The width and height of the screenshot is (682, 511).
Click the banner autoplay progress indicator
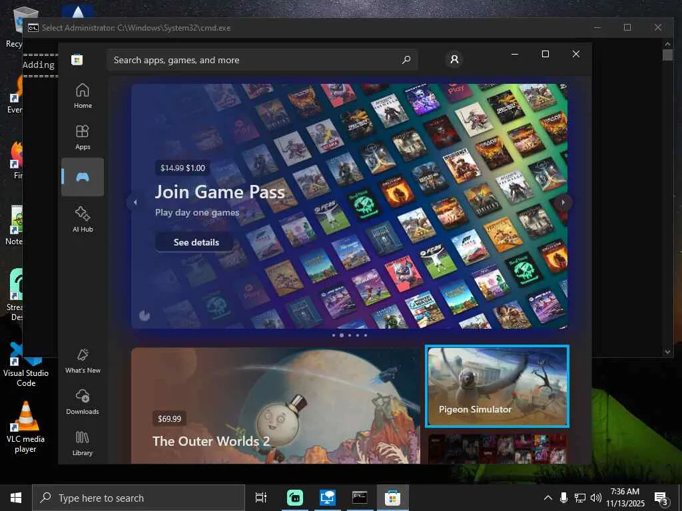coord(145,315)
